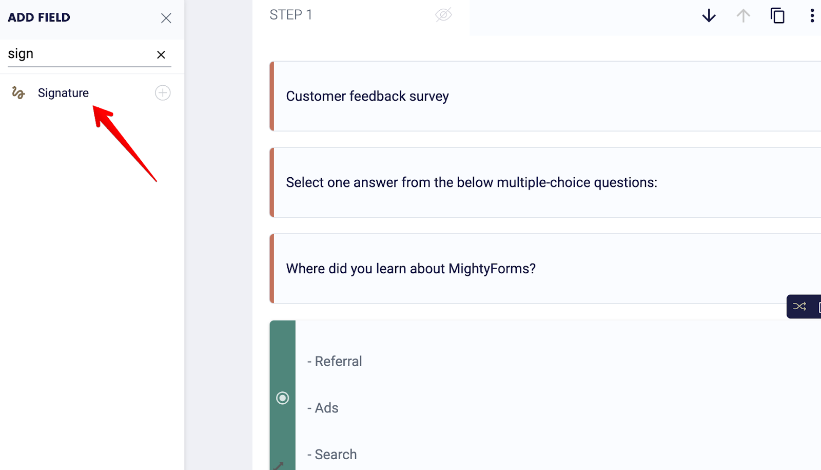
Task: Click the shuffle answers icon on the choices field
Action: point(799,306)
